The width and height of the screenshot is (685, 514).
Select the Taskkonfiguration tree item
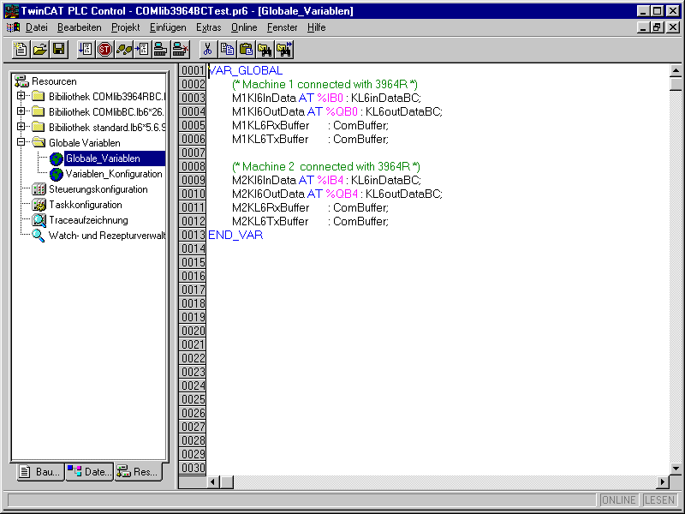pos(85,205)
